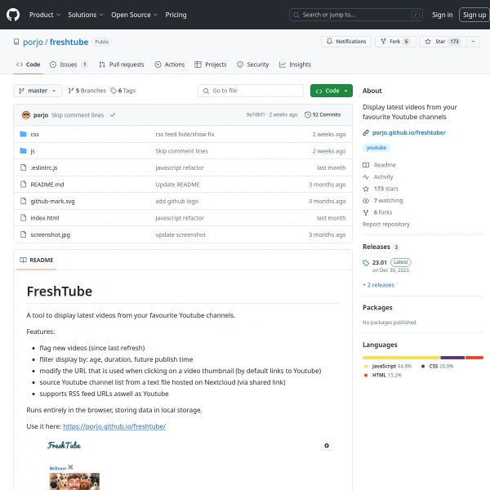Open the github-mark.svg file
This screenshot has height=490, width=490.
coord(52,201)
